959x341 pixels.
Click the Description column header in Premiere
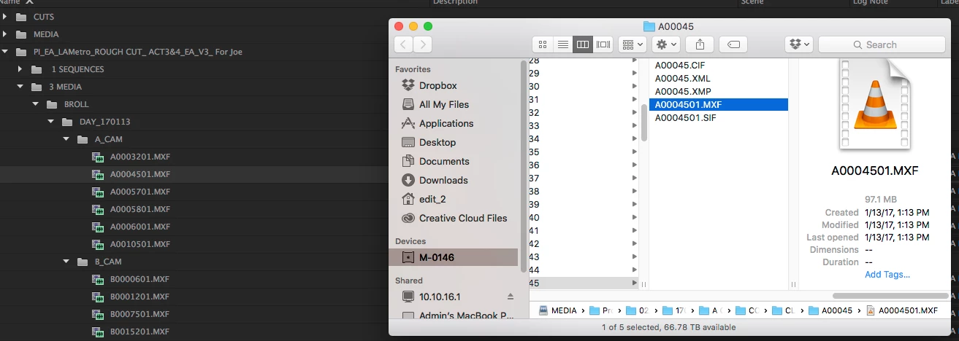(455, 2)
